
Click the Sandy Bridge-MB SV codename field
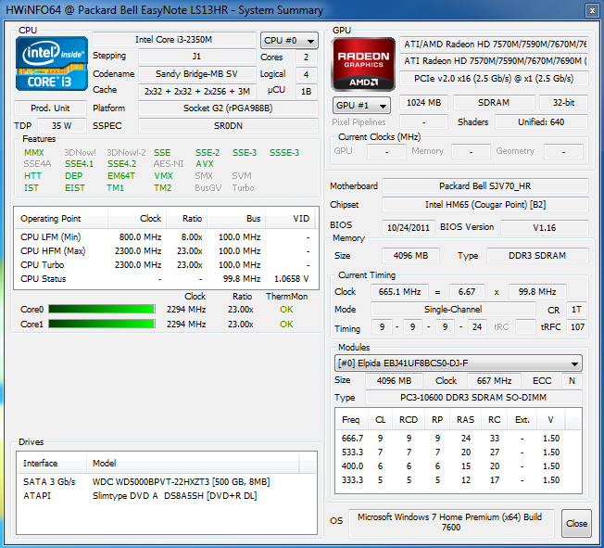click(x=196, y=73)
